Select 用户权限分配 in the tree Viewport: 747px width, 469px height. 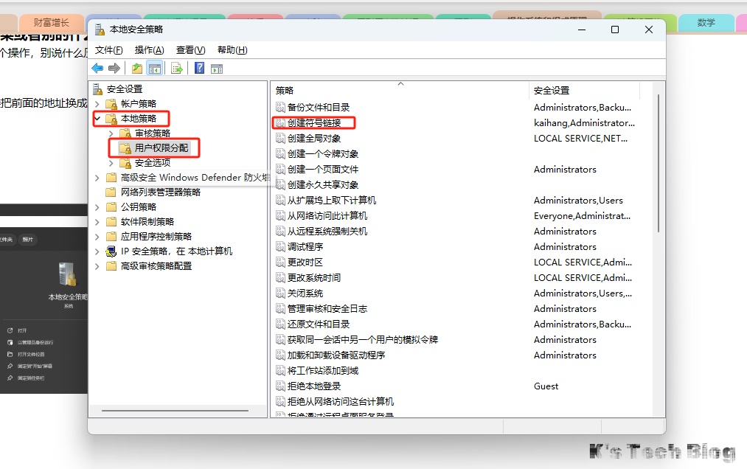coord(161,148)
